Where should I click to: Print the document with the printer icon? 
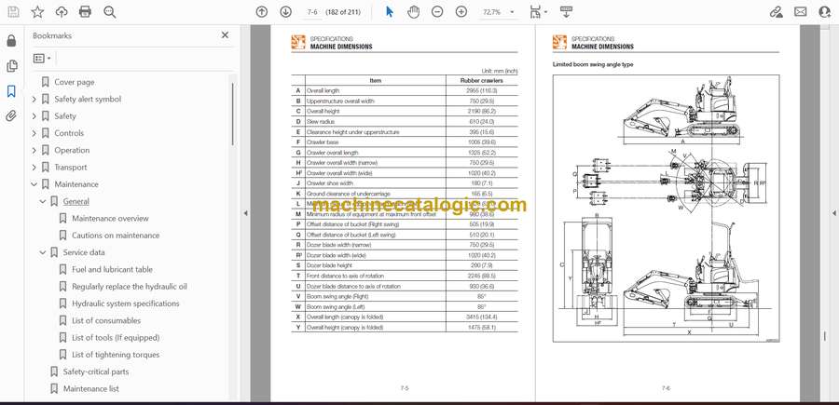pos(85,12)
